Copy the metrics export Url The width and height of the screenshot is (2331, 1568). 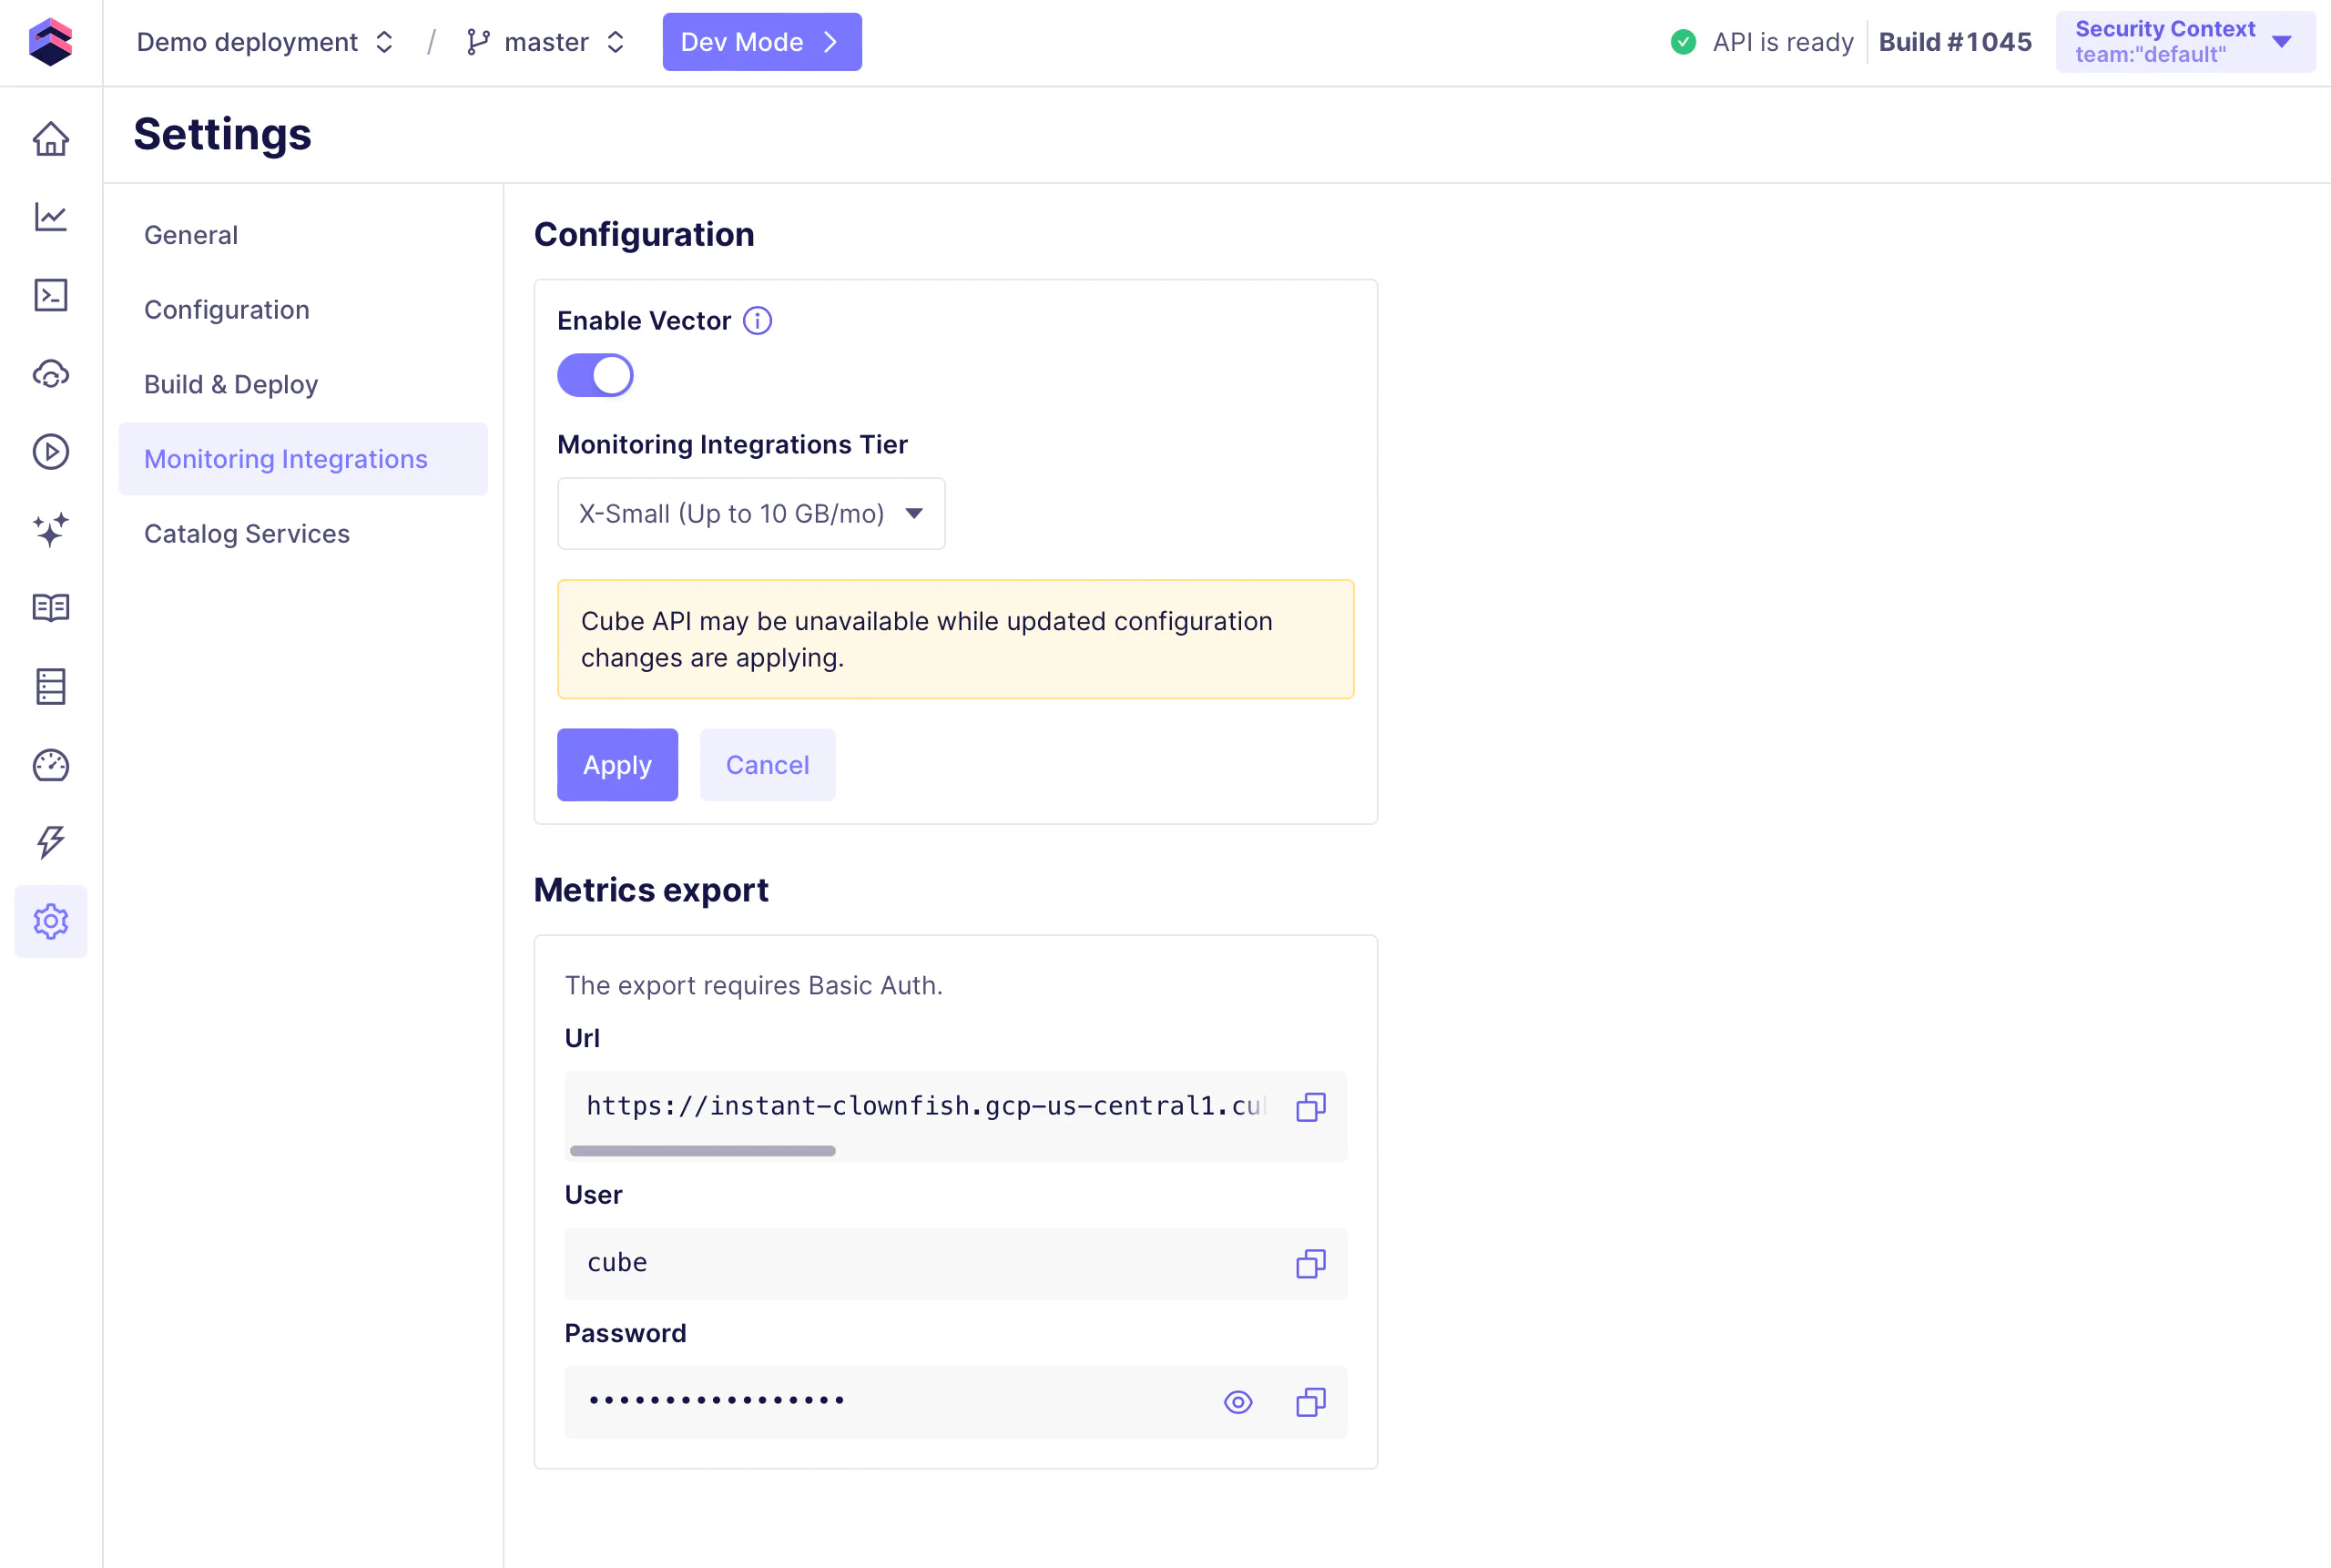point(1310,1107)
